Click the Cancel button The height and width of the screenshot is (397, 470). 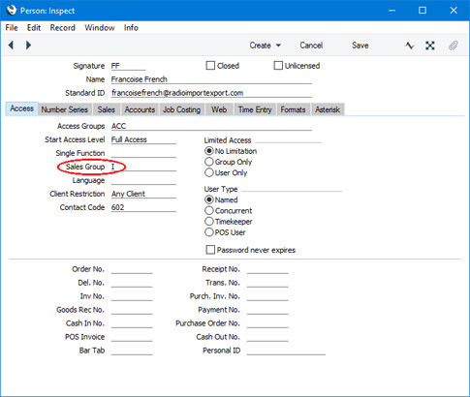coord(311,46)
